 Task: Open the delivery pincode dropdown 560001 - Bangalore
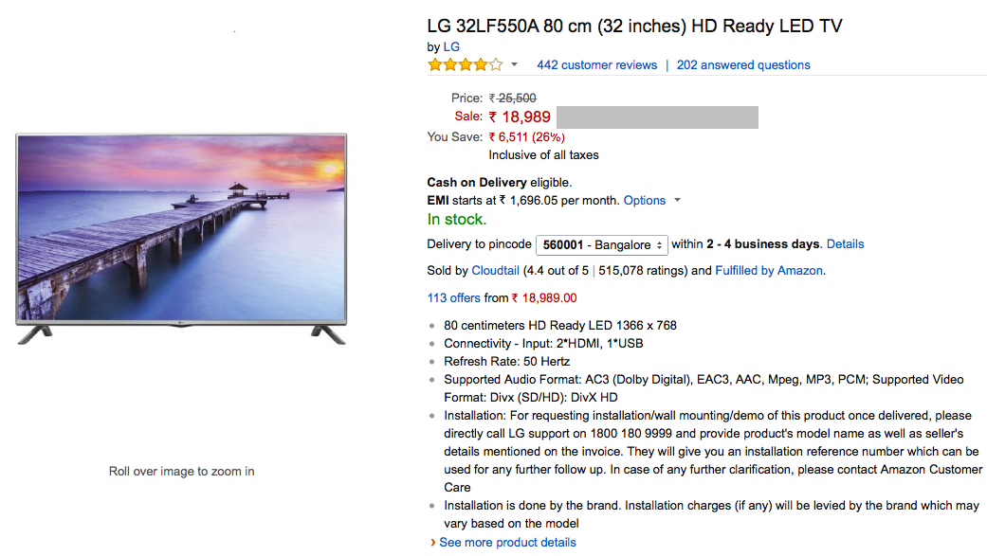point(602,244)
